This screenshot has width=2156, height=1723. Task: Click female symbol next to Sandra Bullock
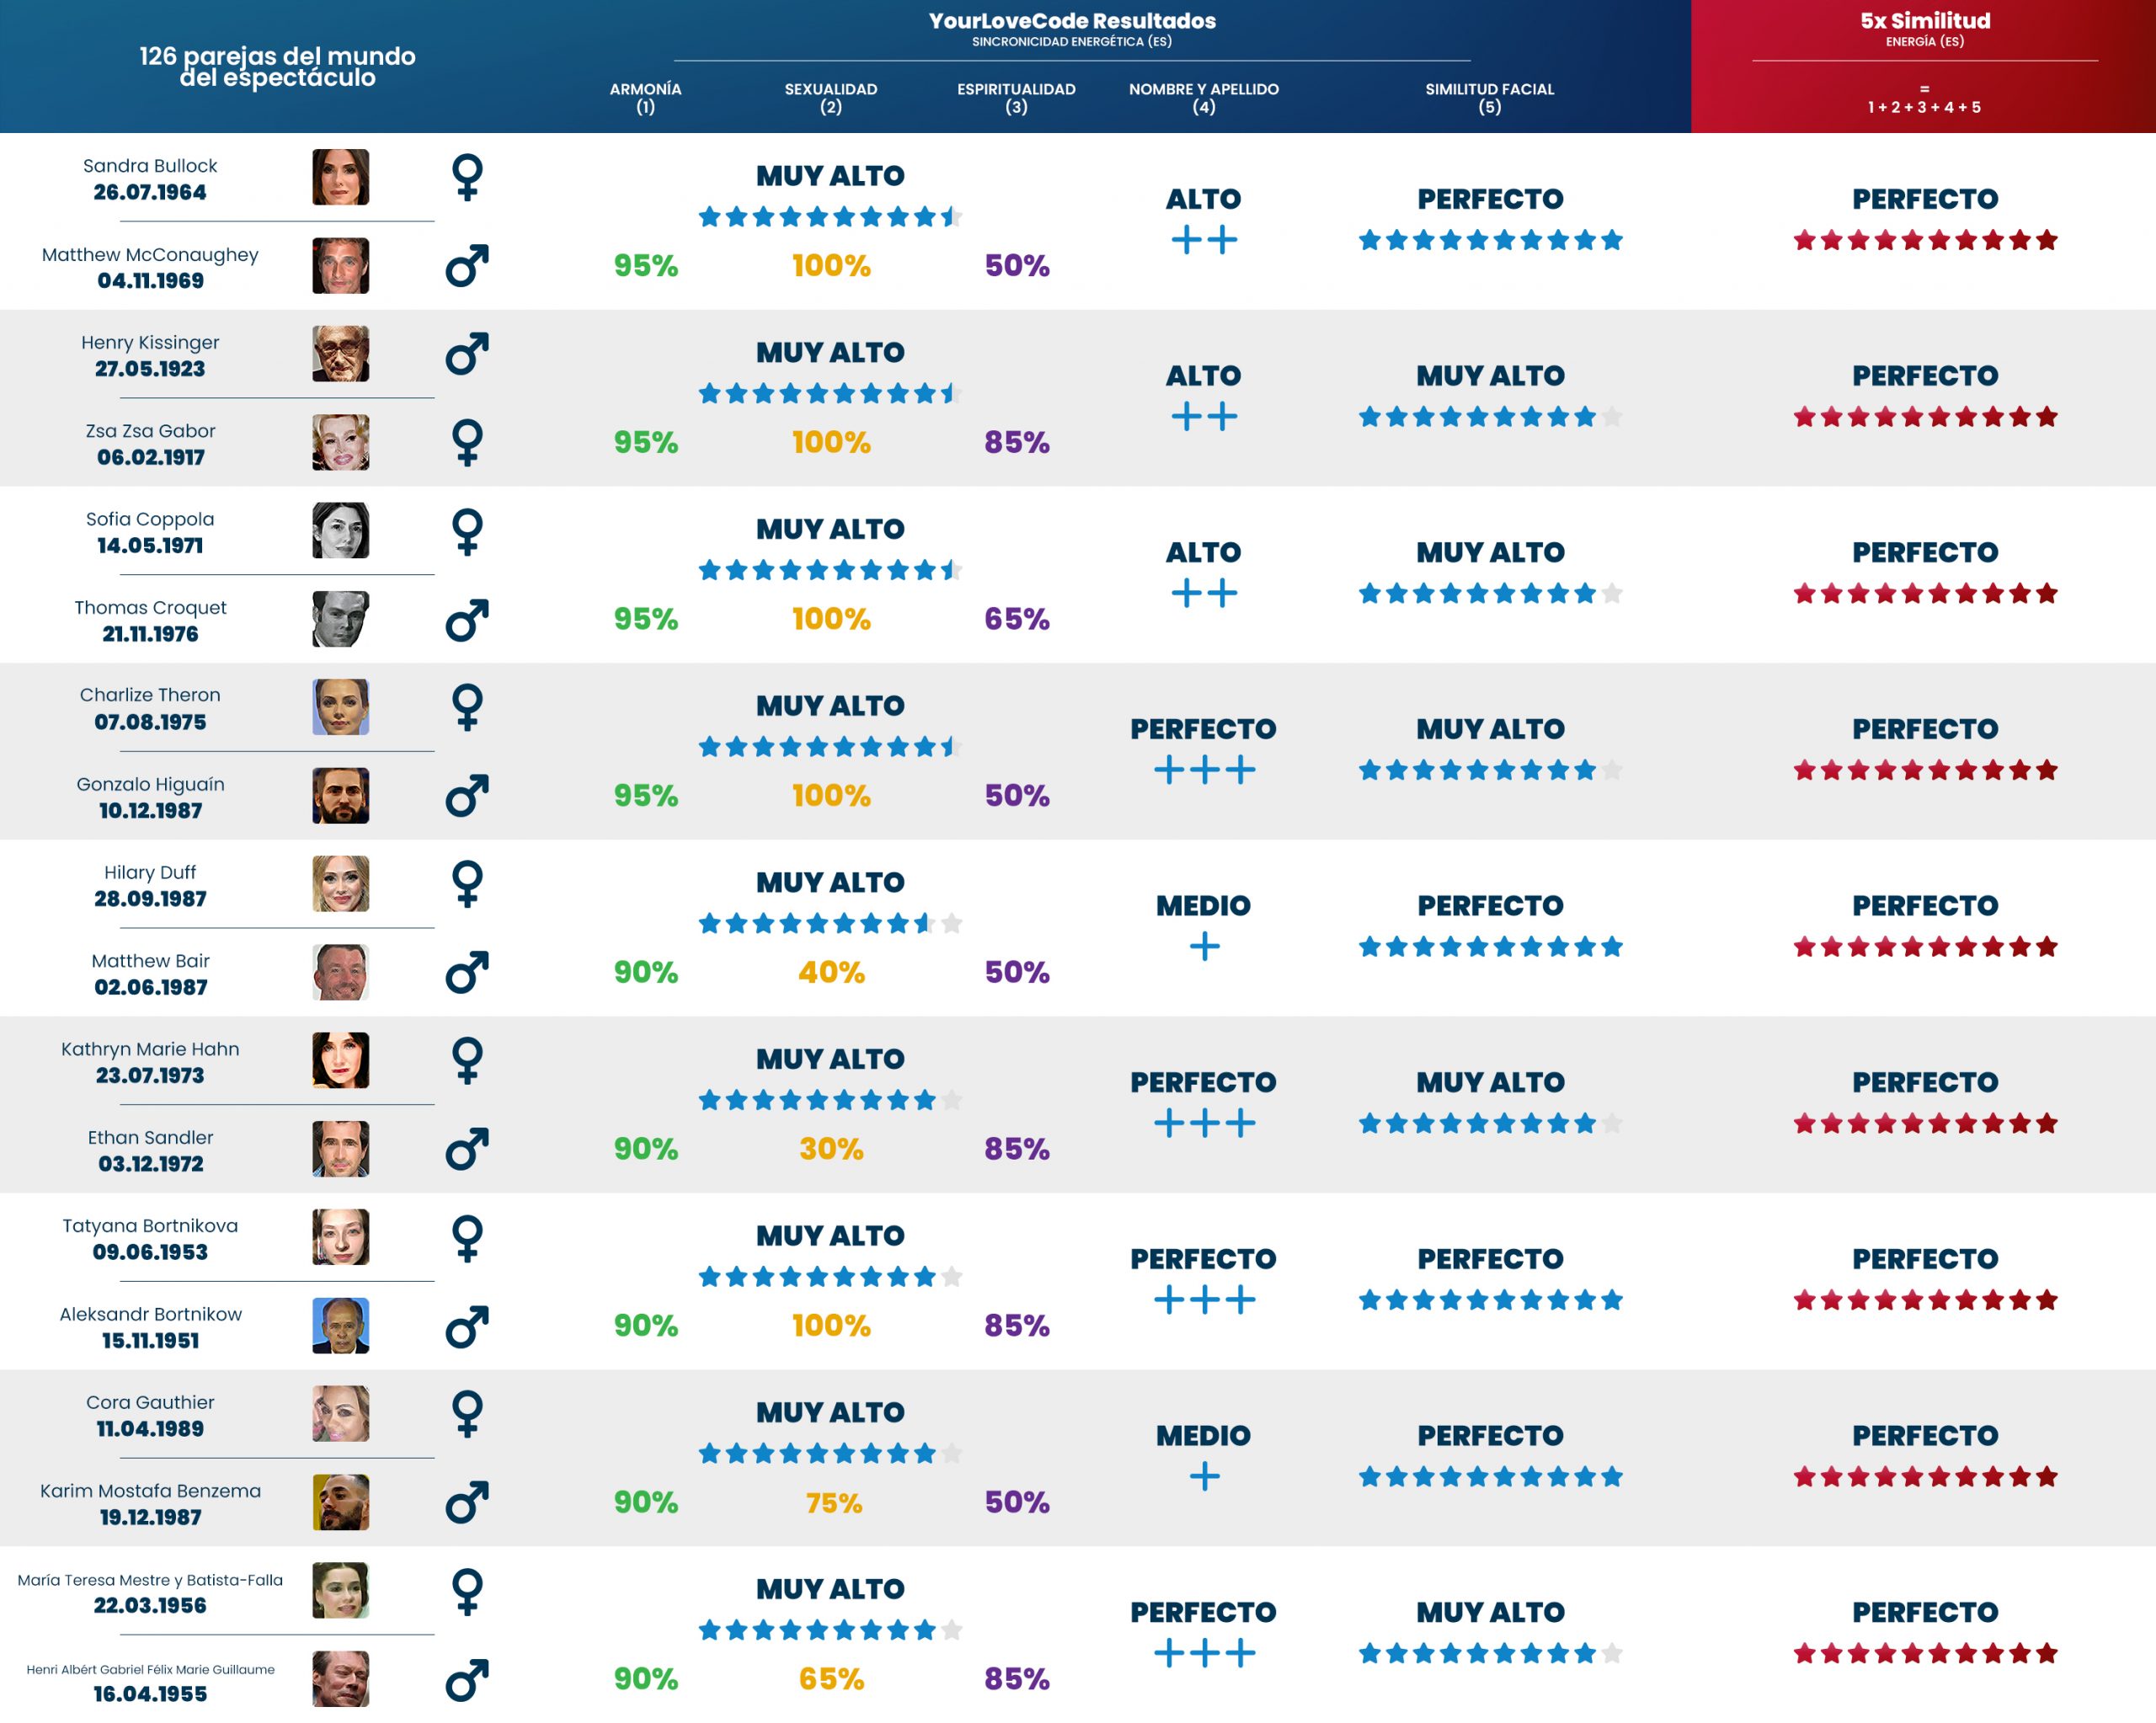click(x=467, y=177)
